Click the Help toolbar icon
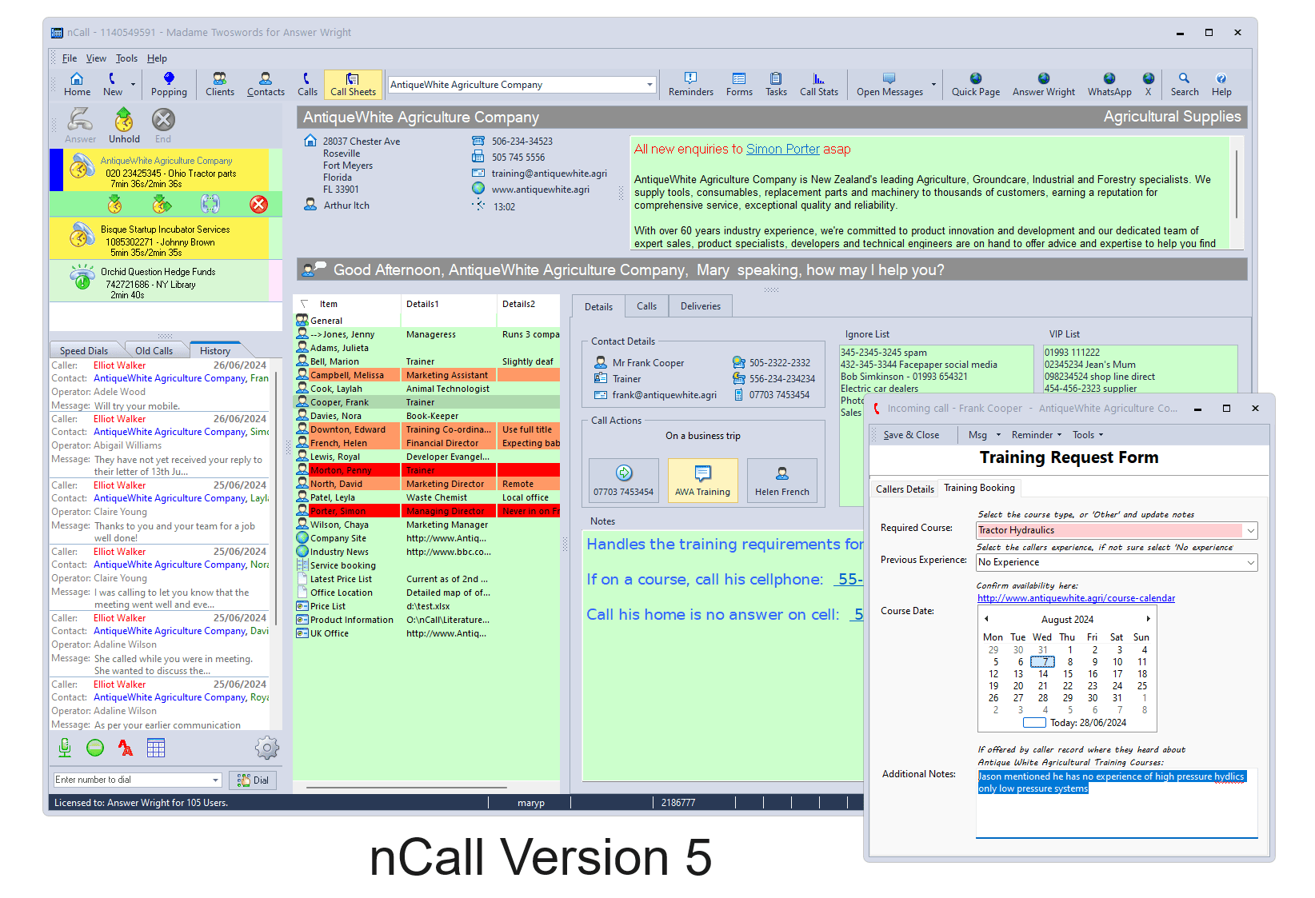 (1221, 84)
